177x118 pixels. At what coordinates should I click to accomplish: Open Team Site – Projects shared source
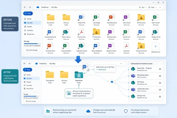[146, 69]
